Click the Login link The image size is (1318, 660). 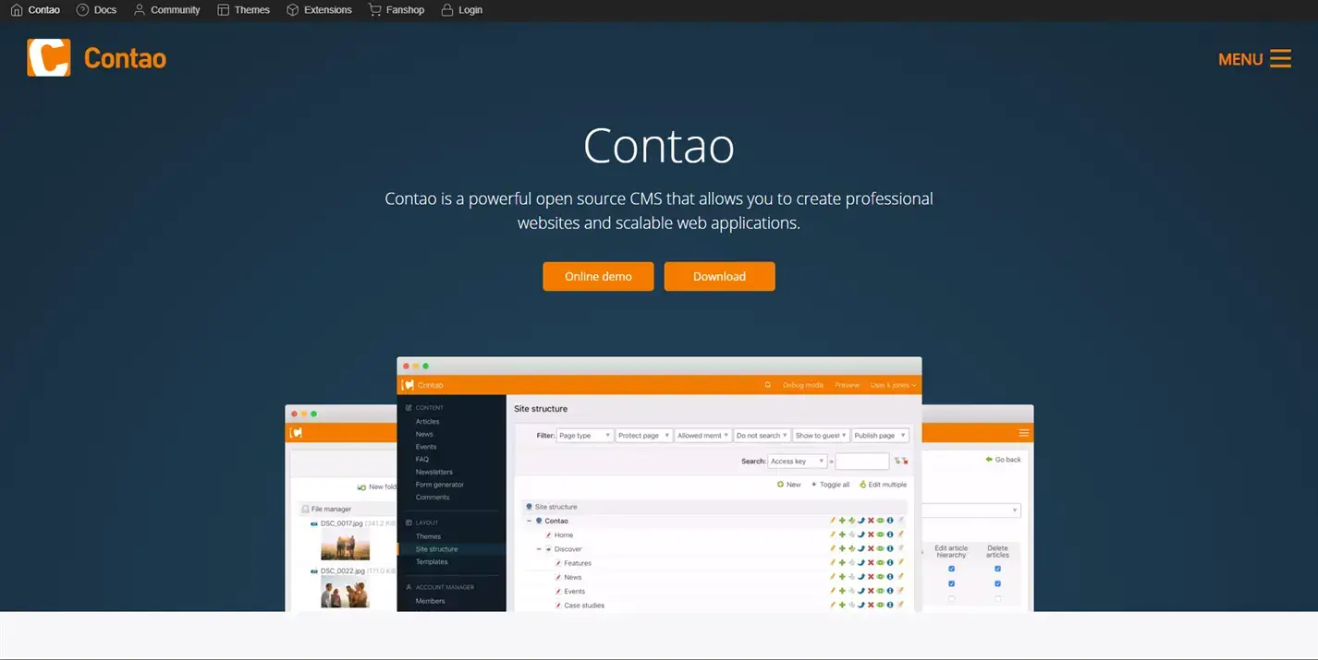click(461, 10)
